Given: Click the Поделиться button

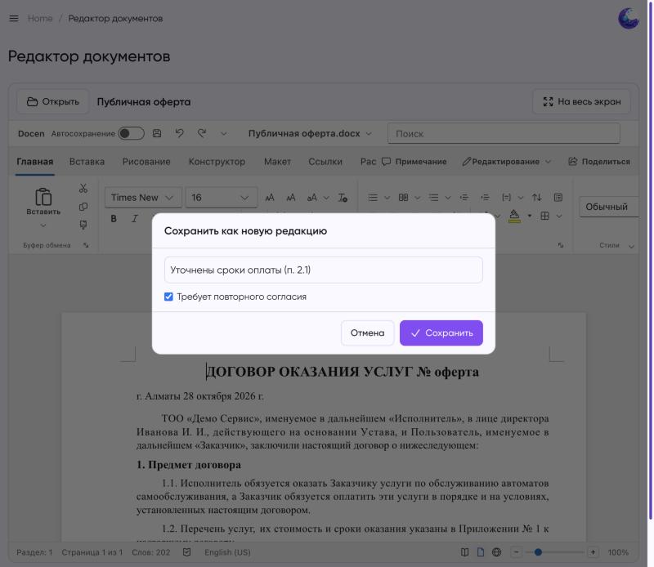Looking at the screenshot, I should coord(599,161).
